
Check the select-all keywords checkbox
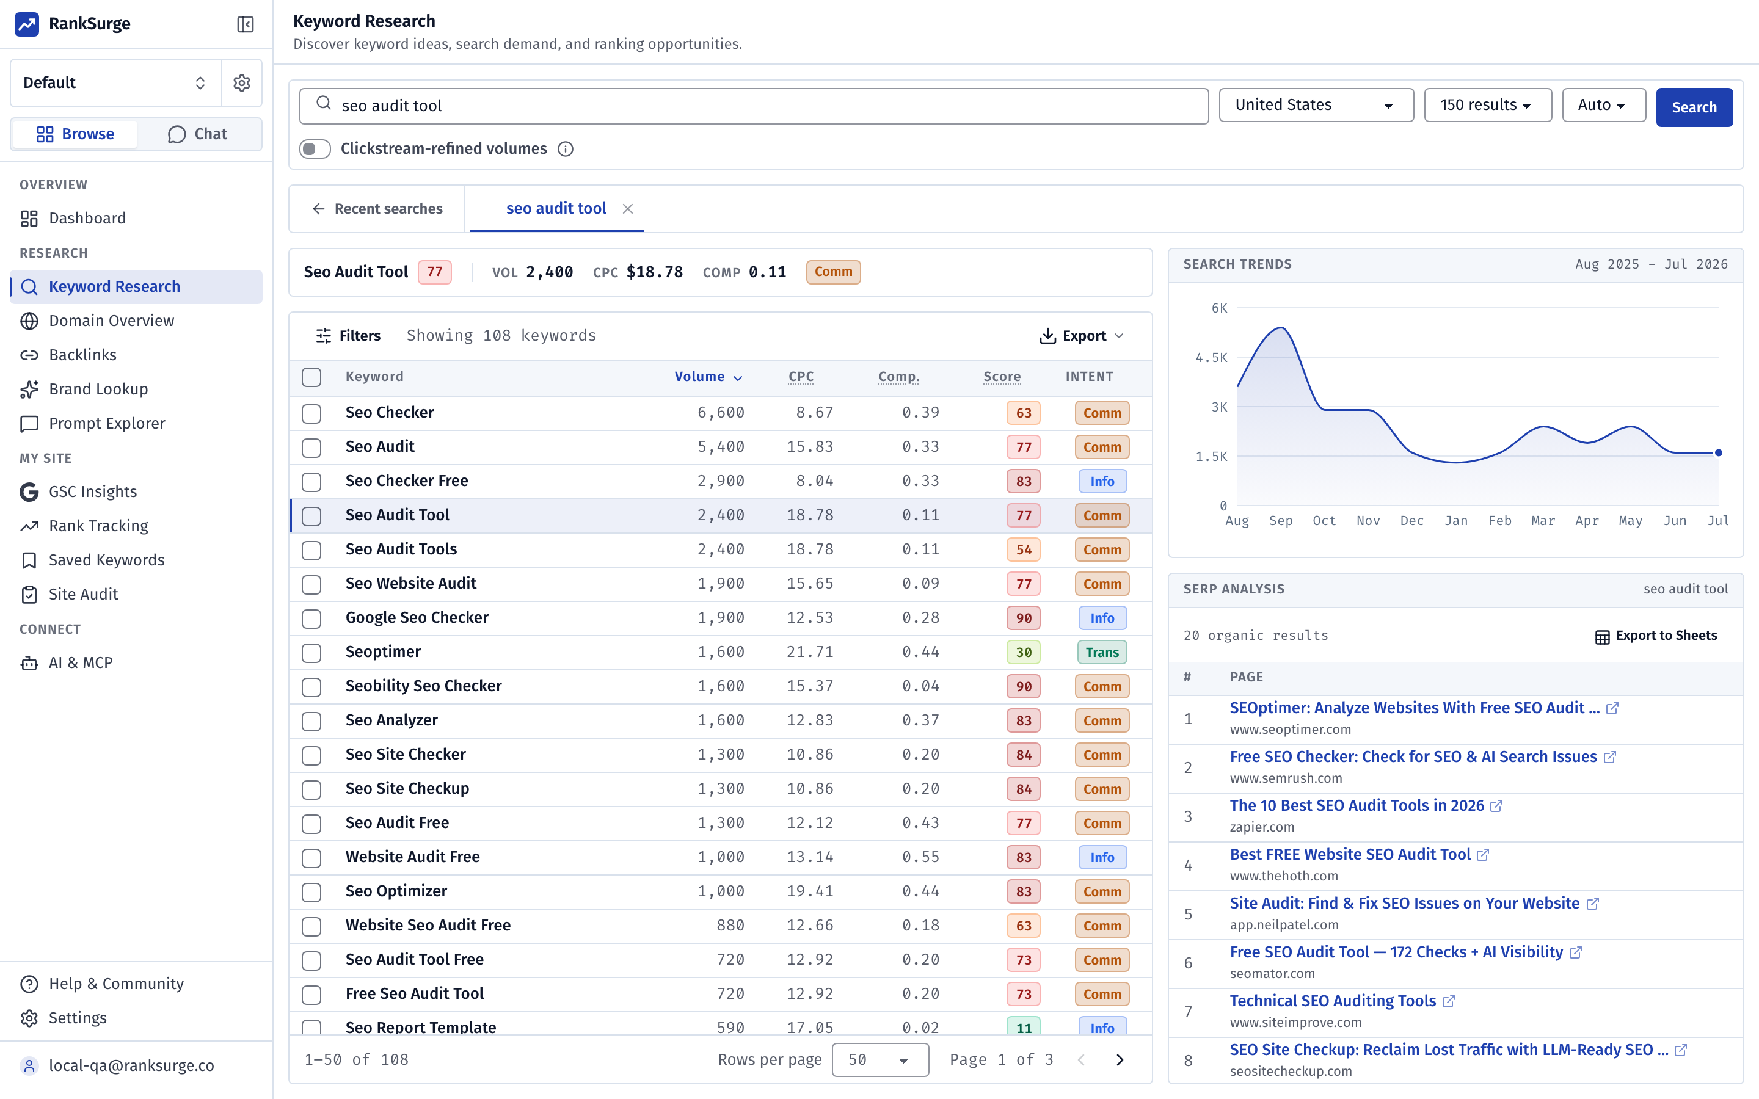[312, 377]
